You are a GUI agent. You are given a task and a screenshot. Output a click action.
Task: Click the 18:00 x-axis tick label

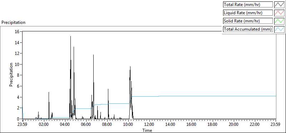pos(213,125)
